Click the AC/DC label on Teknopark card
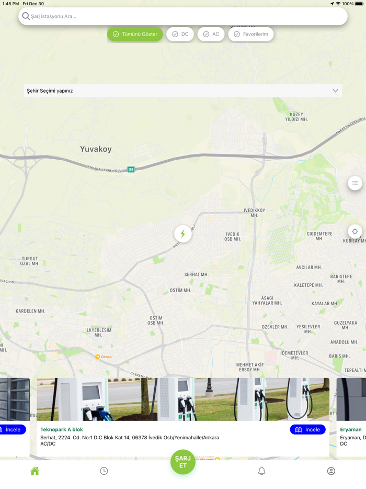 pyautogui.click(x=48, y=443)
